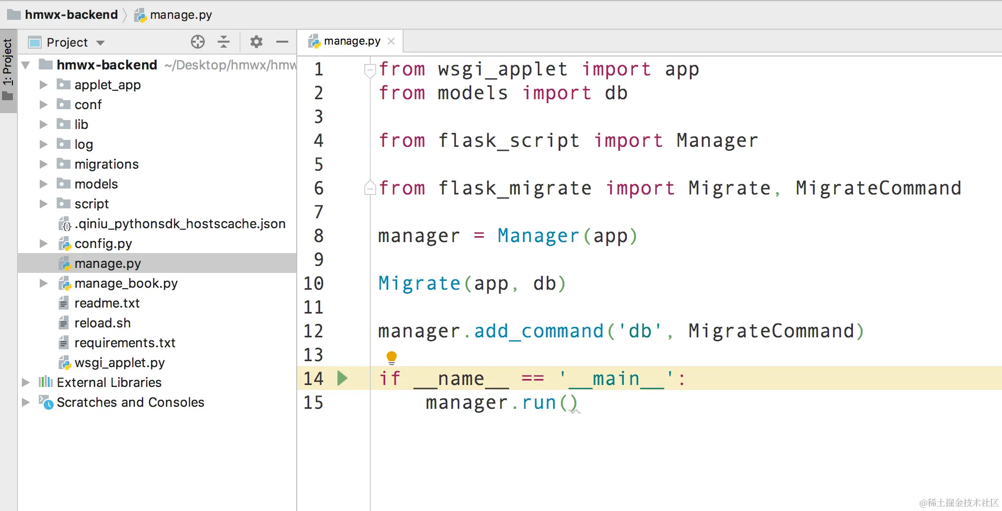1002x511 pixels.
Task: Click line number 12 in the gutter
Action: click(x=314, y=331)
